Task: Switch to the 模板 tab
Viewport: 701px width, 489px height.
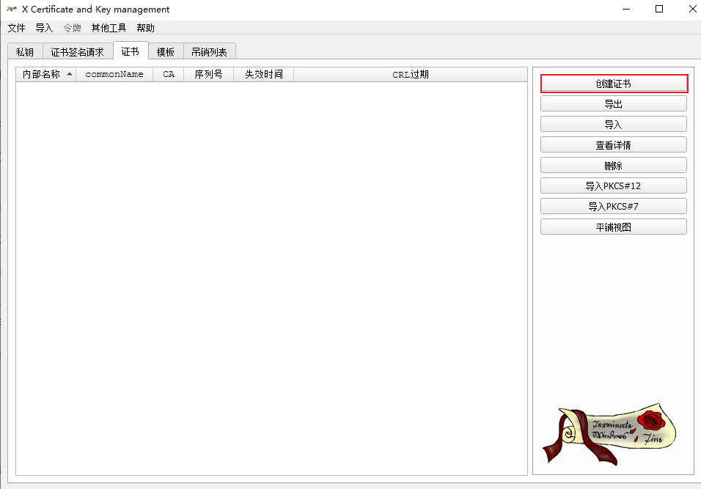Action: click(x=165, y=51)
